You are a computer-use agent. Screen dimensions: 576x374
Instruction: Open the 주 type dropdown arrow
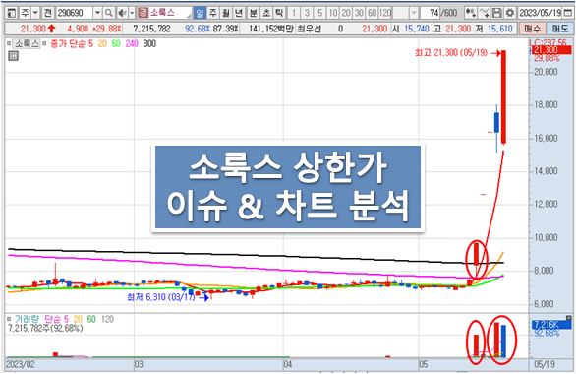(x=35, y=13)
